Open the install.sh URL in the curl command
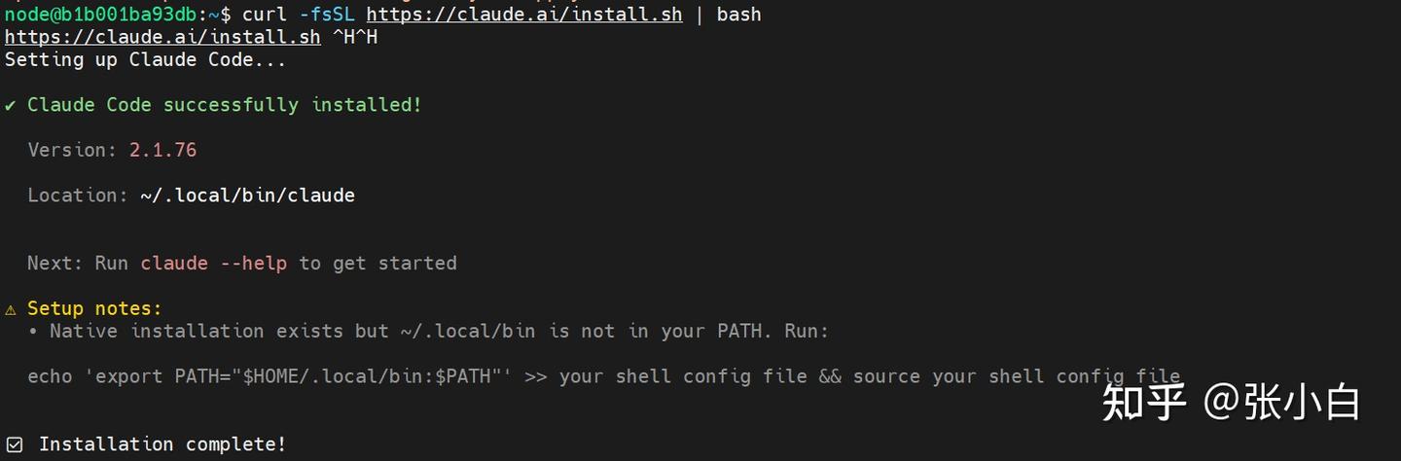This screenshot has height=461, width=1401. 523,15
